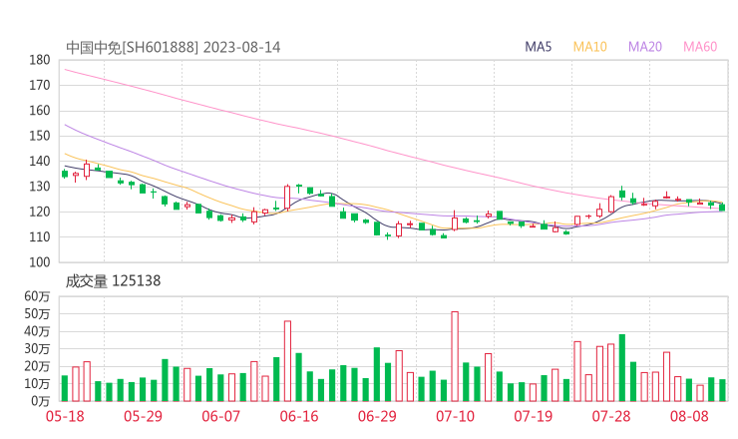Click the 07-10 date label
738x439 pixels.
coord(455,416)
